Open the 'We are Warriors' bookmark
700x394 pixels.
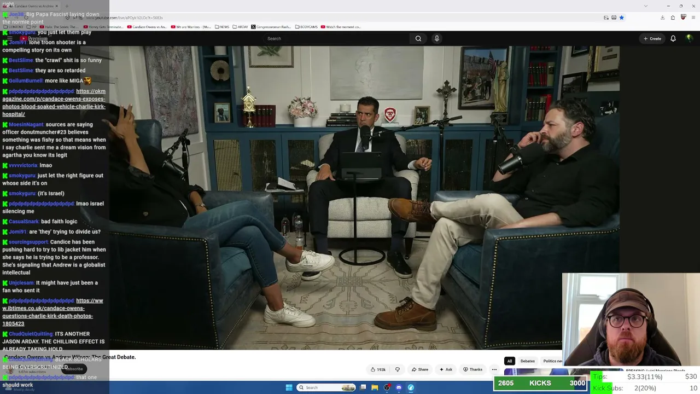pyautogui.click(x=191, y=27)
